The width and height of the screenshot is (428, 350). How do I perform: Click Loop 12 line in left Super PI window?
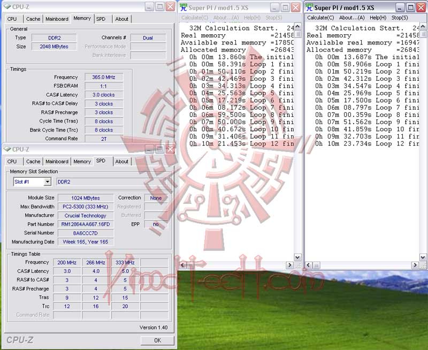(x=242, y=143)
